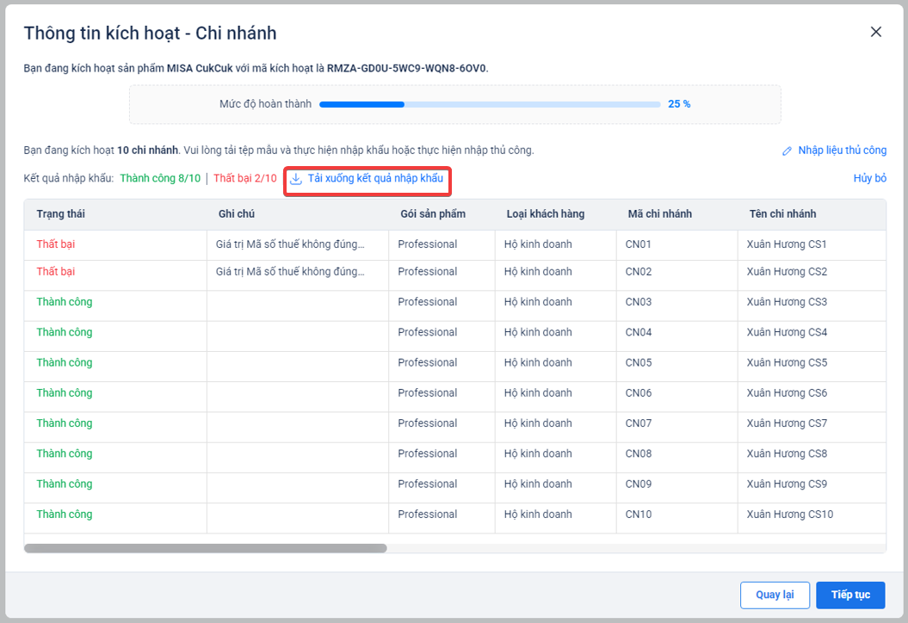Screen dimensions: 908x623
Task: Select branch name Xuân Hương CS10
Action: pyautogui.click(x=790, y=515)
